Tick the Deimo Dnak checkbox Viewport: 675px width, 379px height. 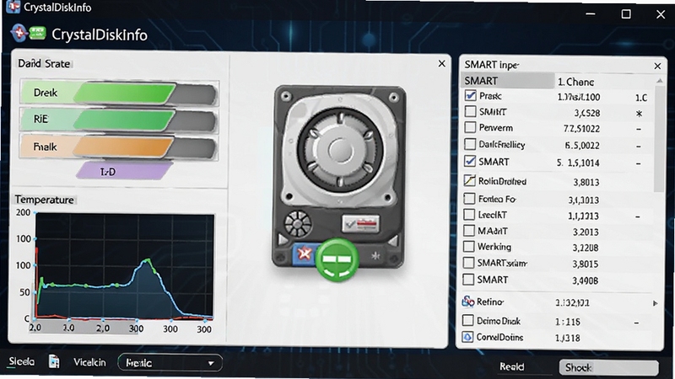468,320
